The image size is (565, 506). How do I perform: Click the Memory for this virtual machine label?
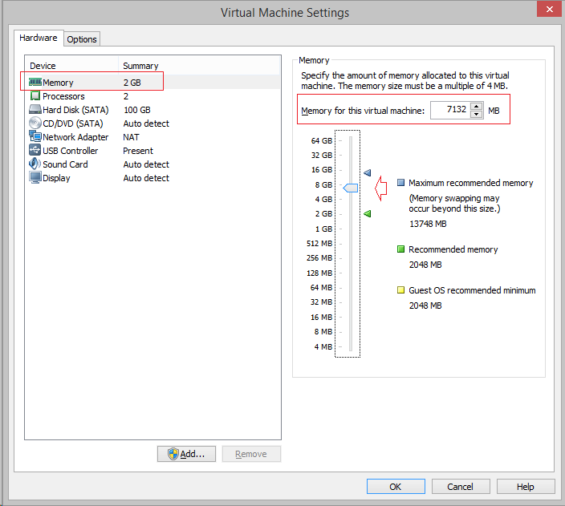coord(363,111)
